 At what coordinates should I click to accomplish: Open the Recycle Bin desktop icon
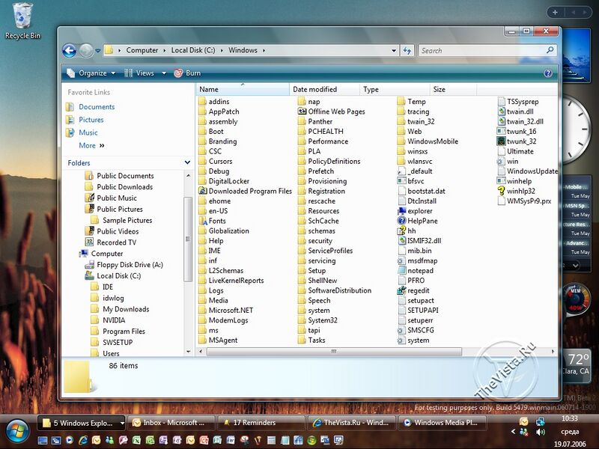coord(23,15)
